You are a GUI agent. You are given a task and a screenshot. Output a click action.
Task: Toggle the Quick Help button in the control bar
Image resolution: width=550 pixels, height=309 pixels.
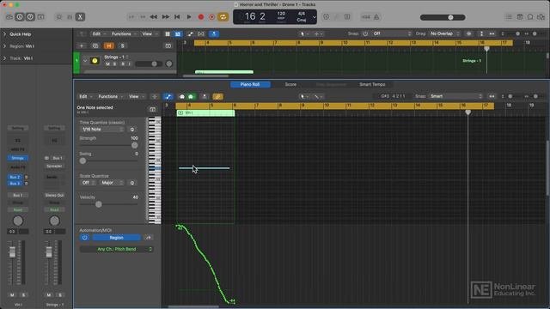click(31, 17)
